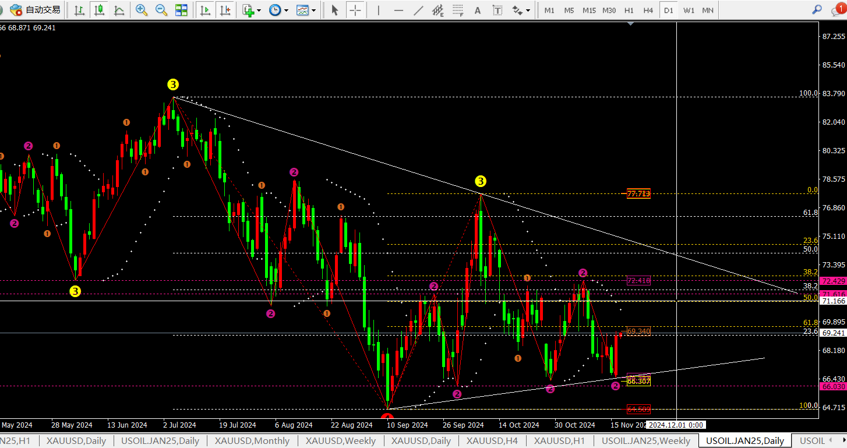Tile chart windows using the grid icon
The image size is (847, 448).
coord(181,10)
